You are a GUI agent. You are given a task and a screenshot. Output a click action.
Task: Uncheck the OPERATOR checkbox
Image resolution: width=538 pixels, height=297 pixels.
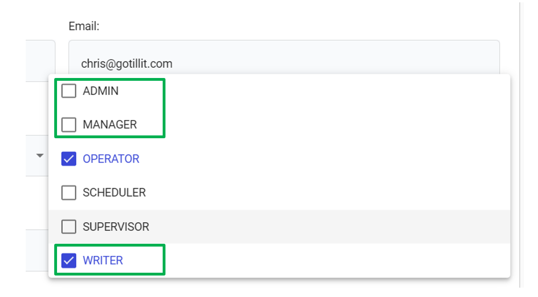[69, 159]
